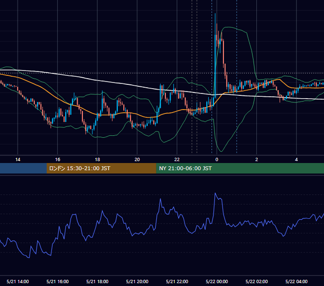Click the NY 21:00-06:00 JST session bar
Viewport: 324px width, 286px height.
240,168
